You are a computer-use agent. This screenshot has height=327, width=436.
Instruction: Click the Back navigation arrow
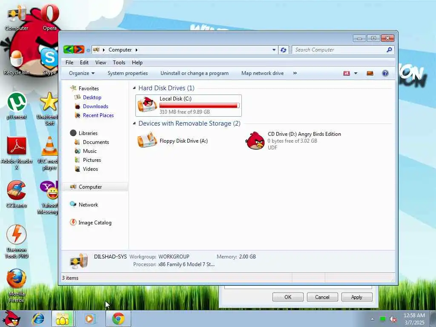tap(69, 49)
